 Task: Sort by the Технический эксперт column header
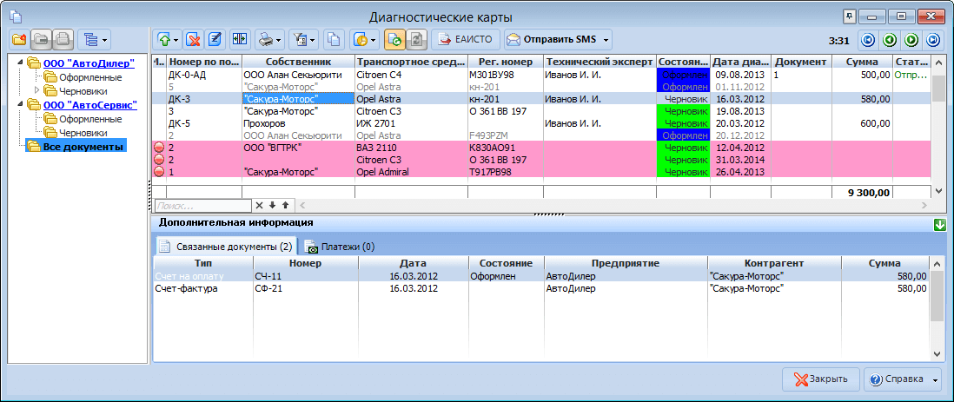[600, 62]
